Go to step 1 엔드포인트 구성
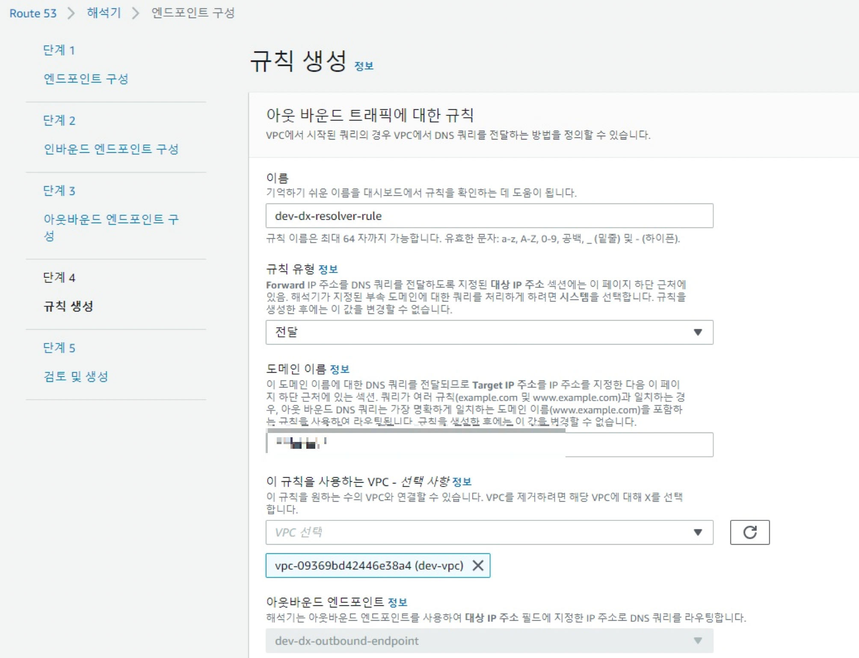The width and height of the screenshot is (859, 658). [86, 79]
